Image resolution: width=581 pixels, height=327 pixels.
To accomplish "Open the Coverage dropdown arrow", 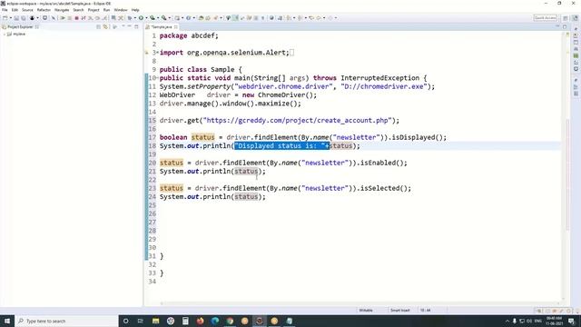I will (158, 18).
